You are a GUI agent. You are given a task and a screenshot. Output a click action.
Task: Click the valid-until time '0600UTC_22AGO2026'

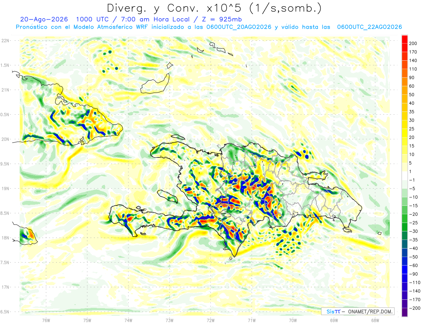pyautogui.click(x=369, y=27)
